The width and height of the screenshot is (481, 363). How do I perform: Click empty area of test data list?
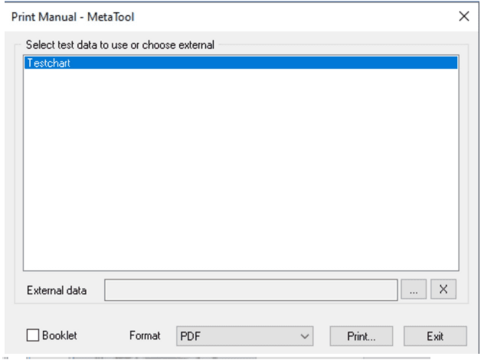pos(240,168)
